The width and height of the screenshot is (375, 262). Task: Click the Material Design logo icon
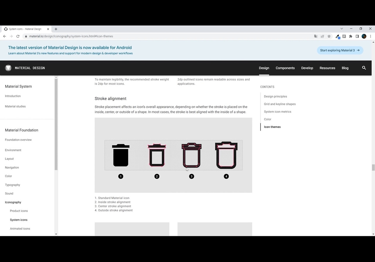point(8,68)
